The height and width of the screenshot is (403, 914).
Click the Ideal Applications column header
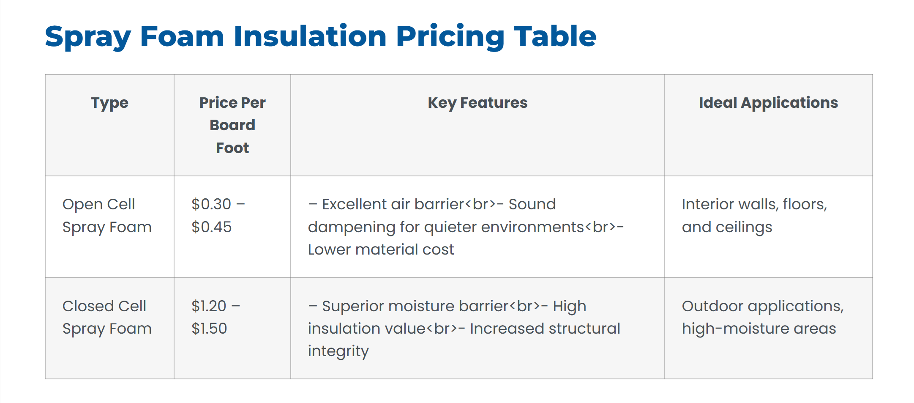[x=768, y=103]
